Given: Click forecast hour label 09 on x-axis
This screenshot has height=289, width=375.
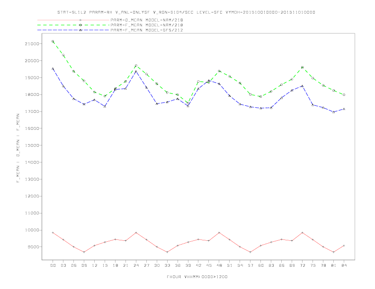Looking at the screenshot, I should pos(84,265).
